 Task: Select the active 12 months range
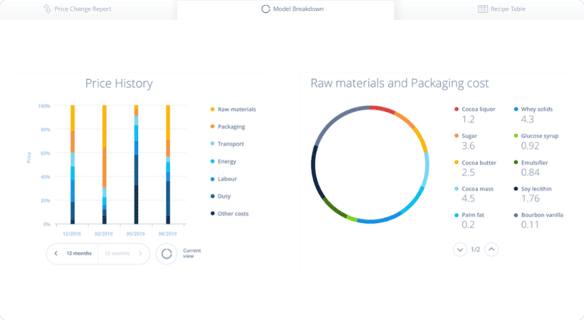(79, 254)
